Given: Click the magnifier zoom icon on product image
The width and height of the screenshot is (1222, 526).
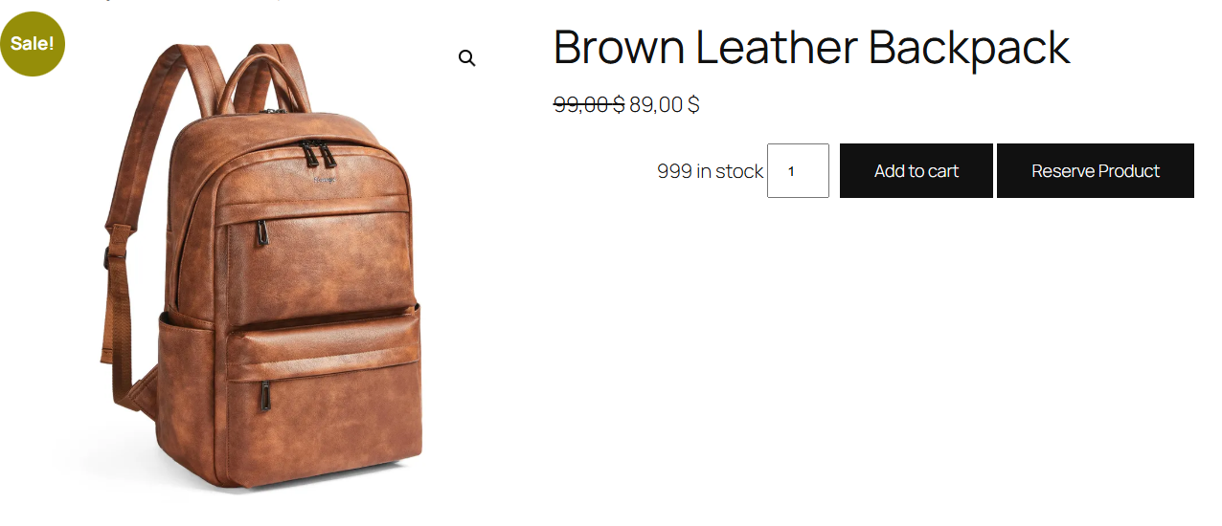Looking at the screenshot, I should click(466, 58).
